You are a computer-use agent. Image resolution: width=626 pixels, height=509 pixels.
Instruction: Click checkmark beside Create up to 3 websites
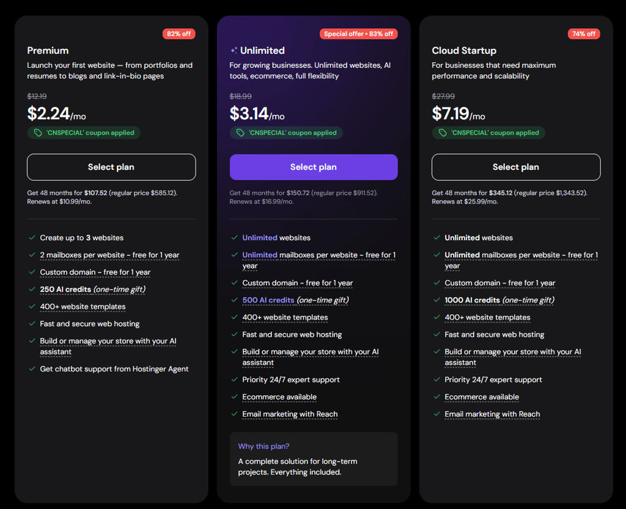pyautogui.click(x=32, y=238)
